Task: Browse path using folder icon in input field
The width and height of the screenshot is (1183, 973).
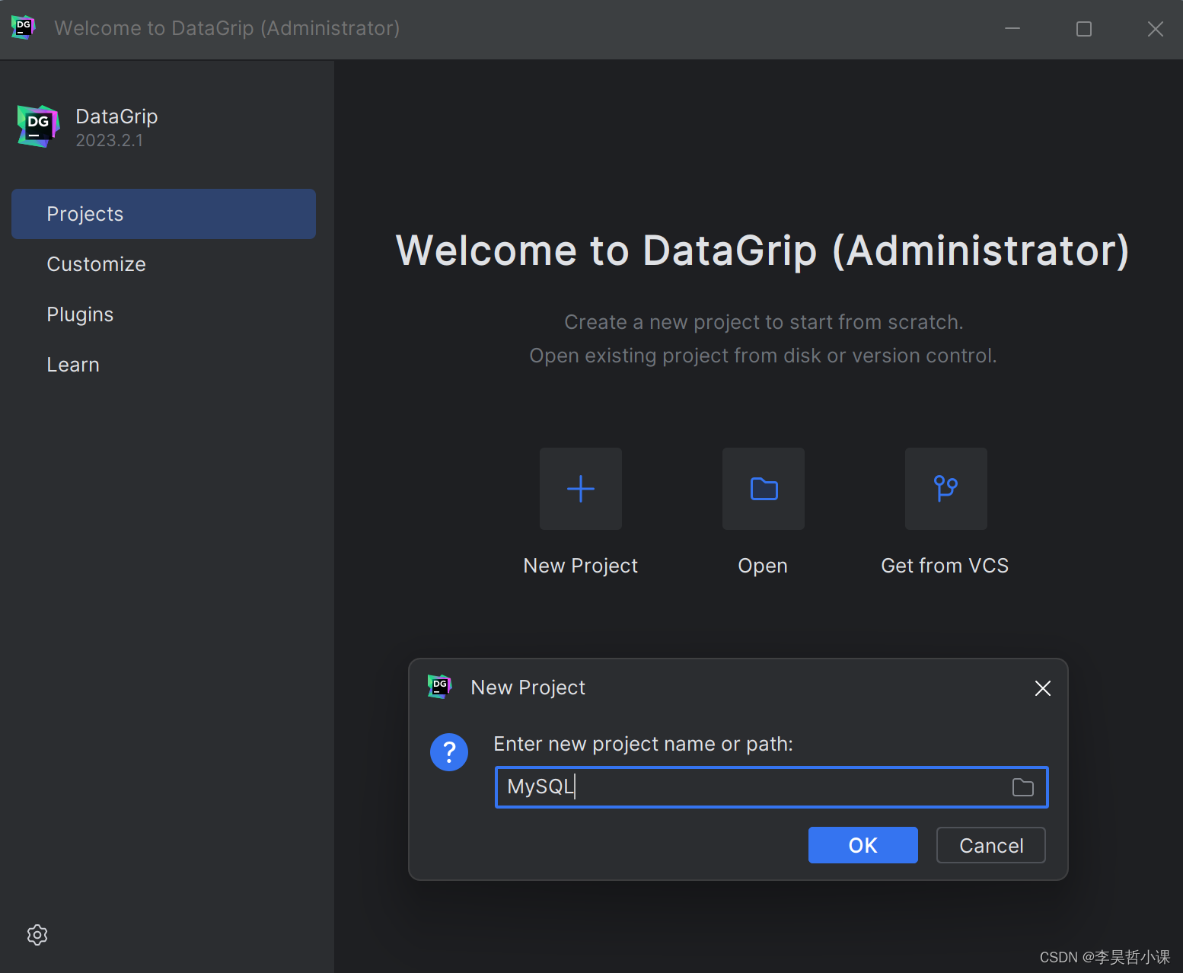Action: tap(1023, 787)
